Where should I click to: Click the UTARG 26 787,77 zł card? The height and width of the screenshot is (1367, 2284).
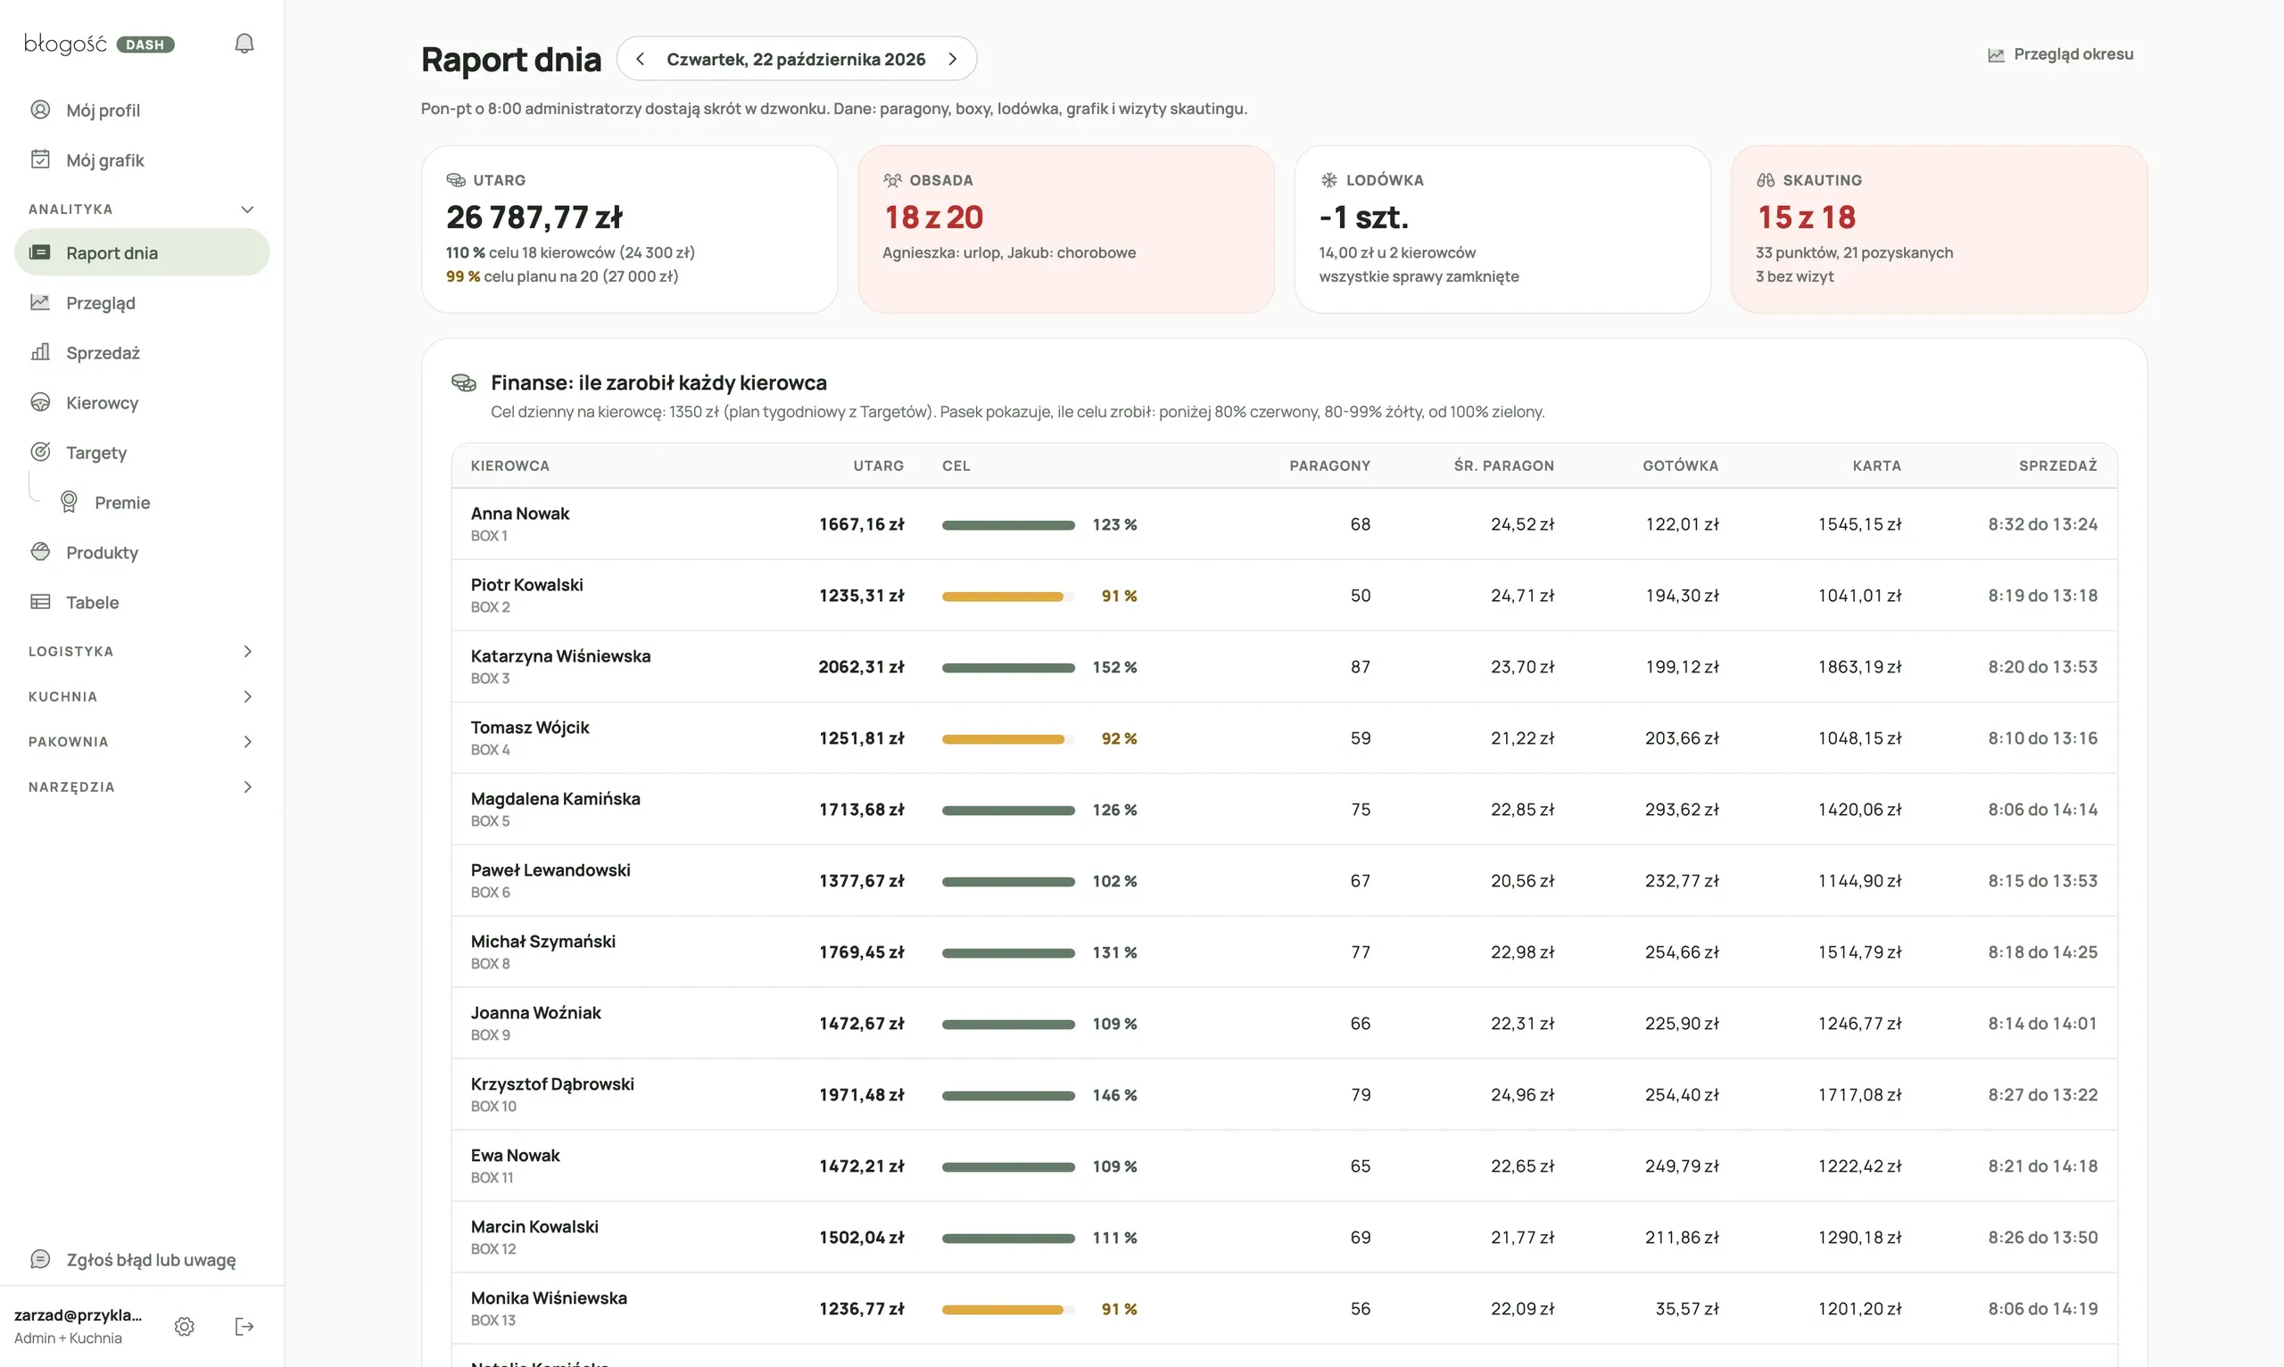(629, 229)
